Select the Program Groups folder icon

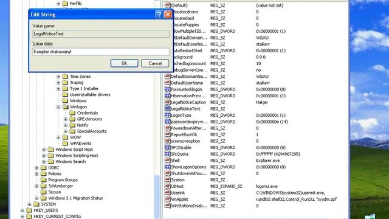pos(44,180)
